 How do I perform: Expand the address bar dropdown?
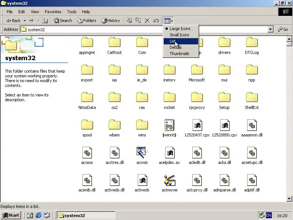[x=270, y=30]
